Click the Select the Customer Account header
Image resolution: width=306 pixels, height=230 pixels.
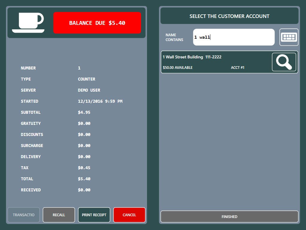[229, 16]
